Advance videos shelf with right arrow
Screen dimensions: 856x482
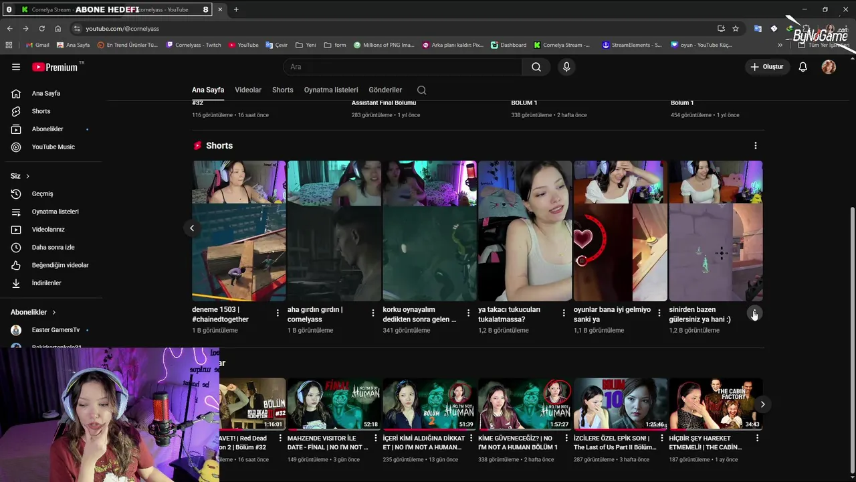pos(762,404)
